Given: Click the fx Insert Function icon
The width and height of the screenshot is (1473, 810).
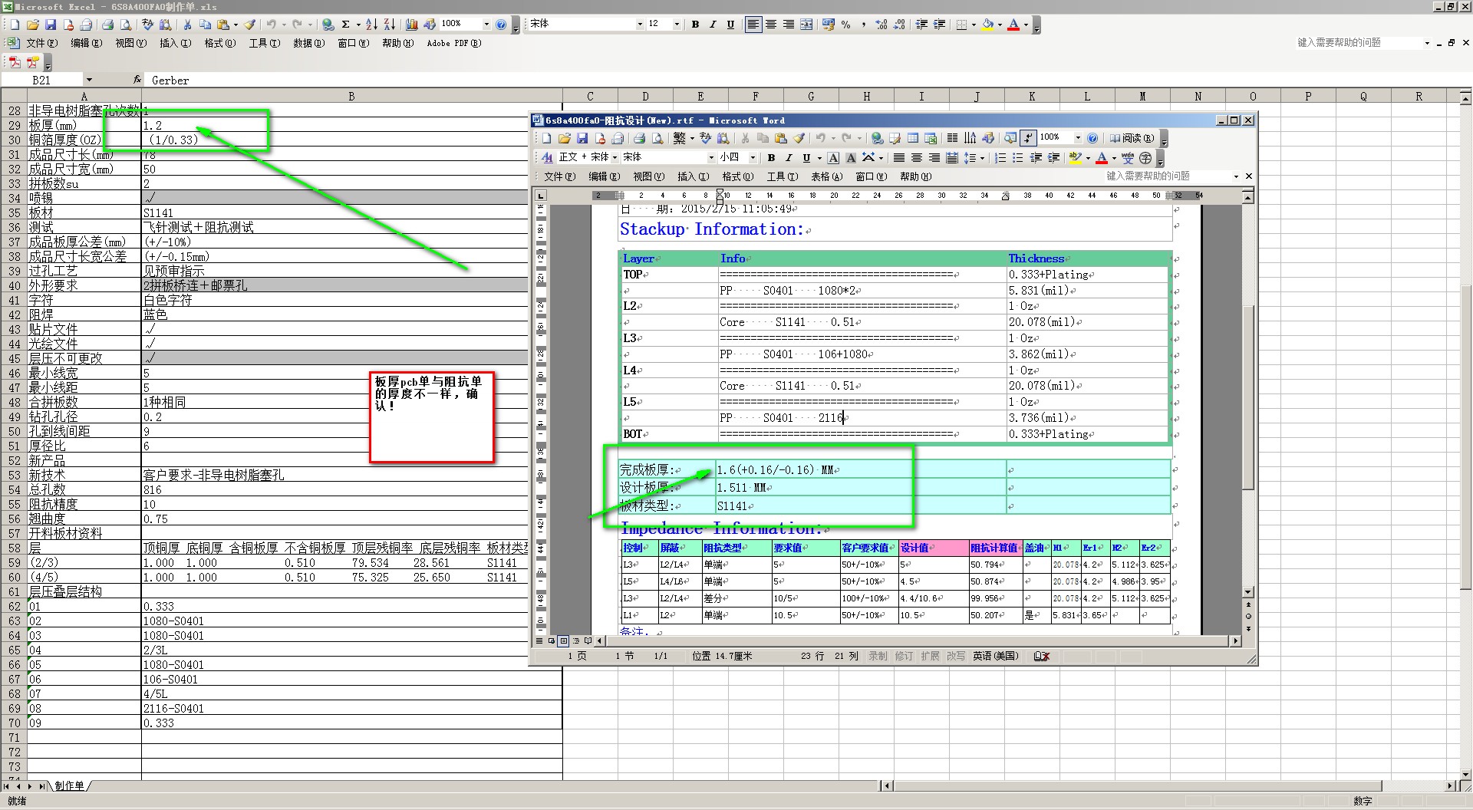Looking at the screenshot, I should click(137, 80).
